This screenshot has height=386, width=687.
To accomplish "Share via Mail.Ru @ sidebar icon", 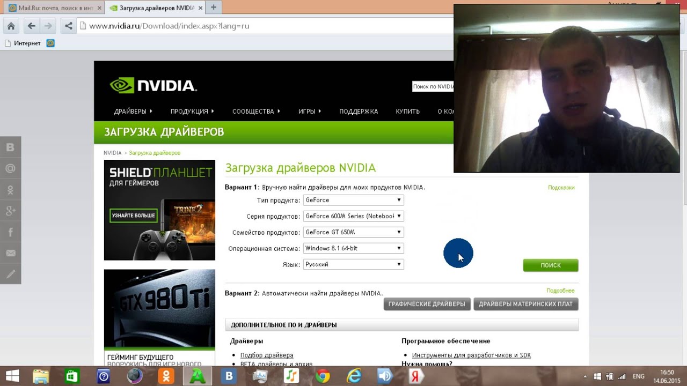I will (x=10, y=168).
